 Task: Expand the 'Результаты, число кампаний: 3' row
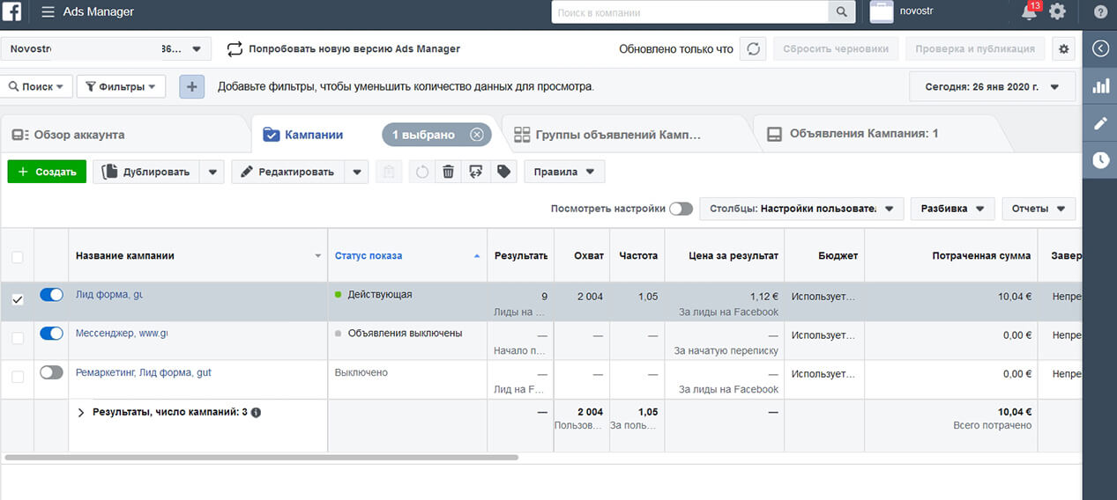pos(81,412)
